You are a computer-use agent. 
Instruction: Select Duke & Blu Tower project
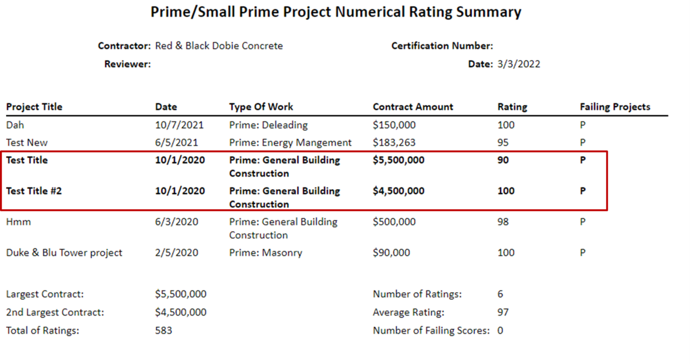64,253
